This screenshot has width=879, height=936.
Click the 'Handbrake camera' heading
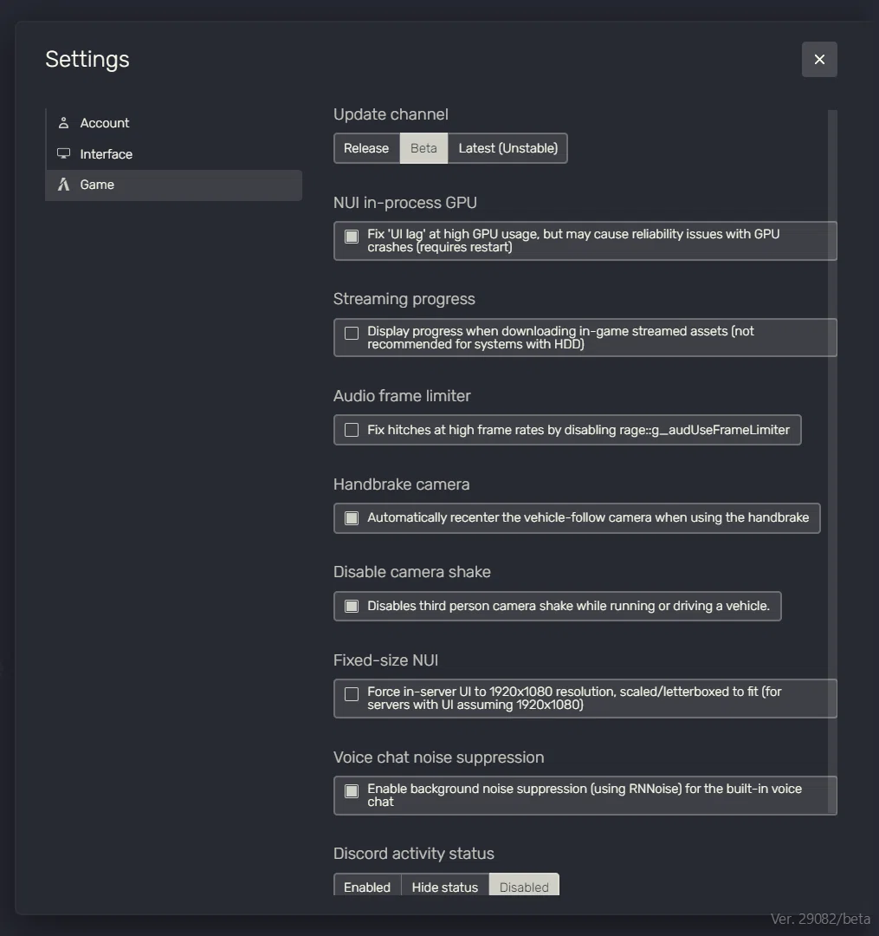[401, 484]
